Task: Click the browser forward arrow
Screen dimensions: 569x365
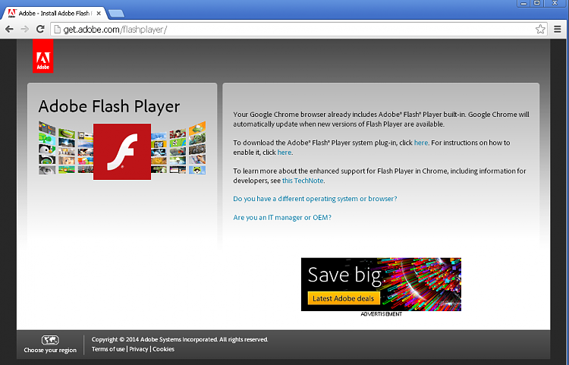Action: pos(25,30)
